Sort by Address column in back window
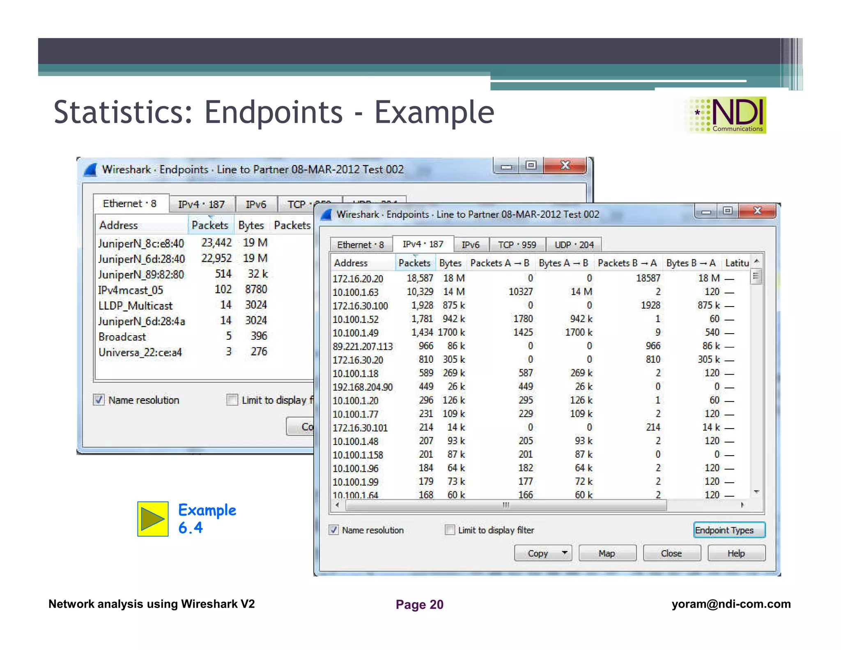This screenshot has height=650, width=841. click(141, 225)
